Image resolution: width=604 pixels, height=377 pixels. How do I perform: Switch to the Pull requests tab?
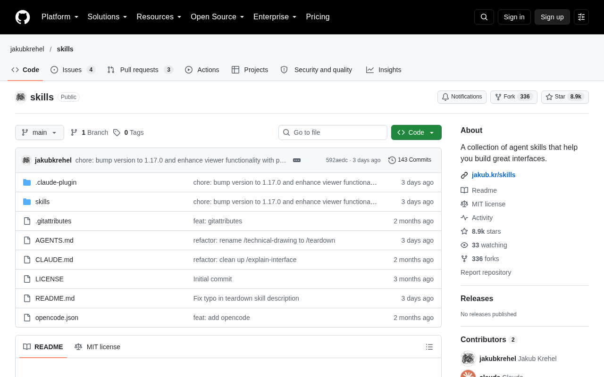coord(140,70)
